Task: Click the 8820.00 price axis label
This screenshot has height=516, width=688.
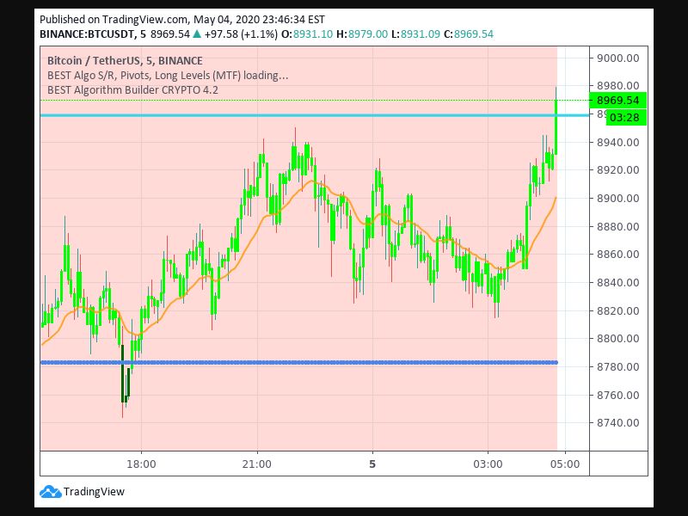Action: click(617, 310)
